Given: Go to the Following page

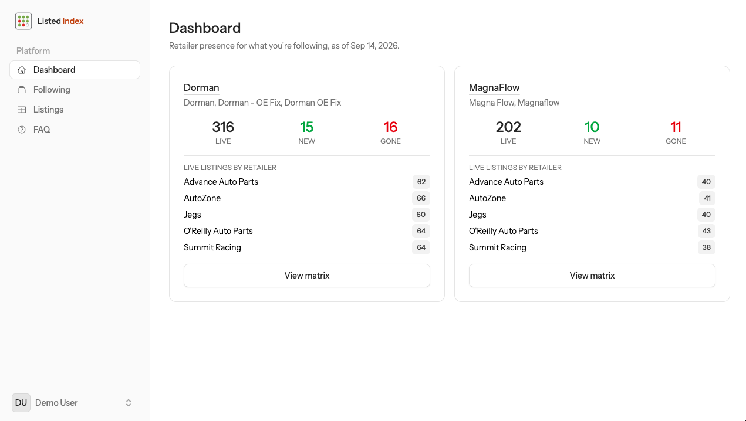Looking at the screenshot, I should (75, 90).
